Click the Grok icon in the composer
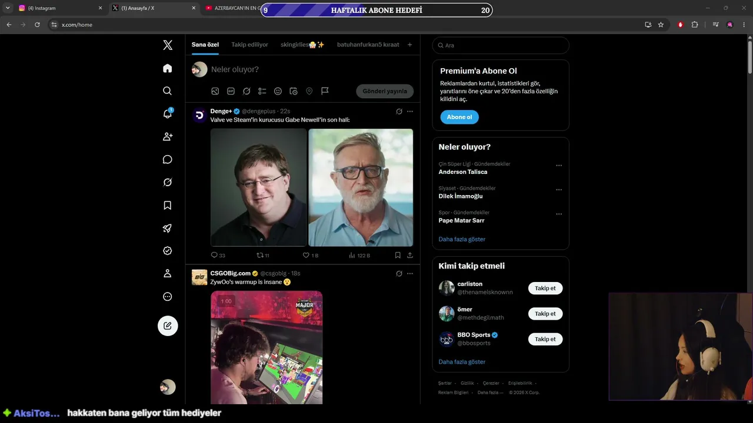The height and width of the screenshot is (423, 753). [x=246, y=91]
